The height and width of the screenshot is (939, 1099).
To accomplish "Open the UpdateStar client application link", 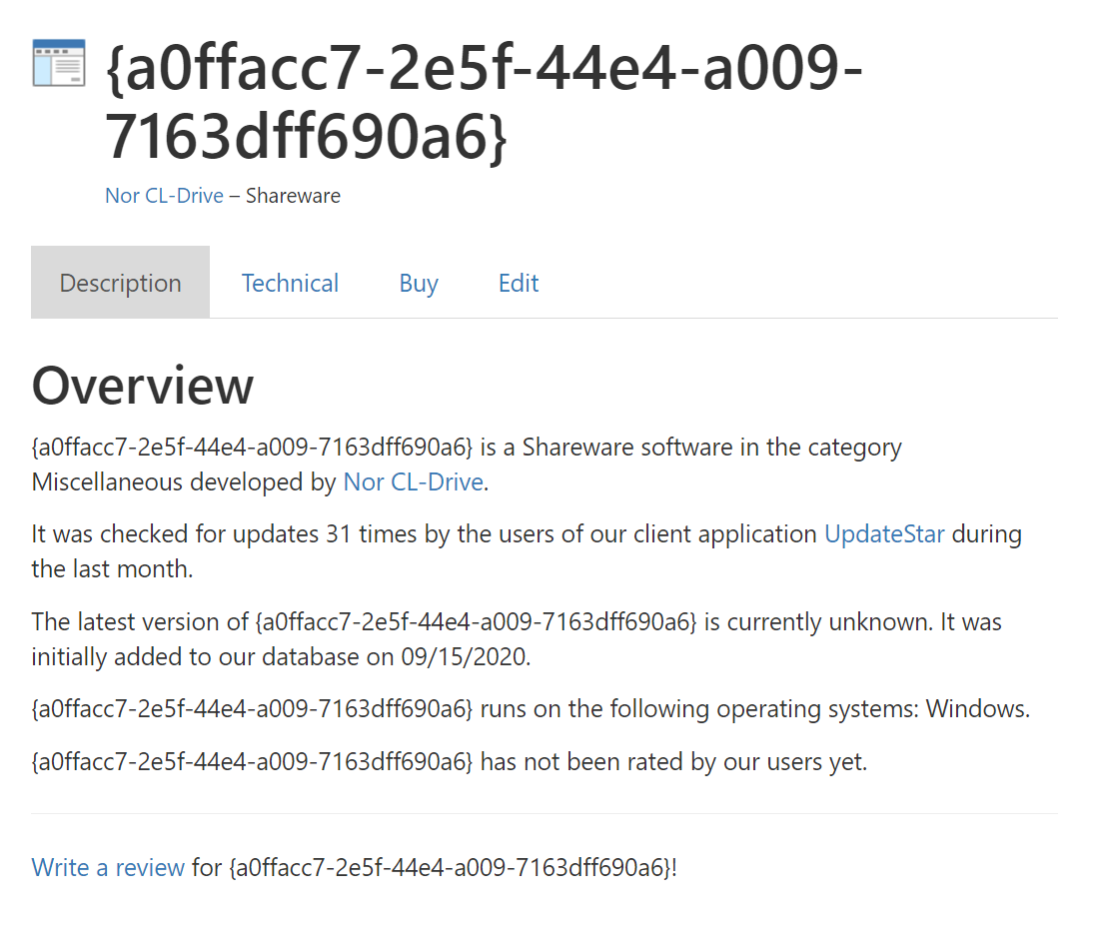I will 884,534.
